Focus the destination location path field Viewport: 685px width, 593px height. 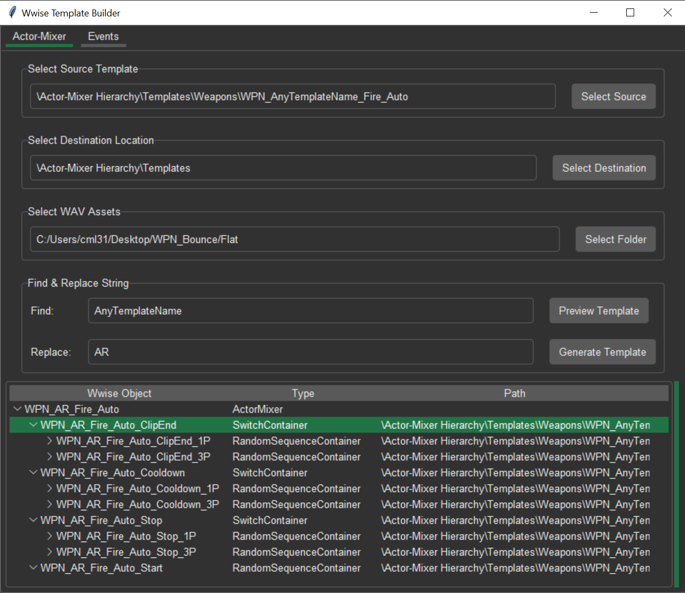283,168
